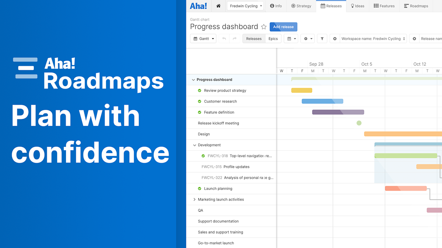Image resolution: width=442 pixels, height=248 pixels.
Task: Click the yellow progress bar for Review product strategy
Action: (302, 90)
